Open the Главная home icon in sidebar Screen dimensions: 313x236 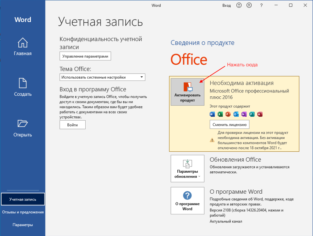point(23,43)
